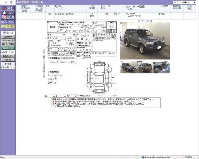Open the メニュー移動 dropdown menu
The height and width of the screenshot is (159, 199).
[x=184, y=2]
